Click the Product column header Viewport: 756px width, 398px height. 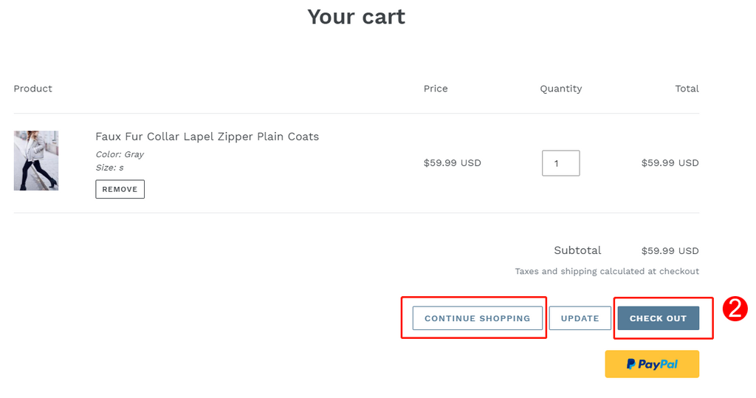click(x=32, y=89)
